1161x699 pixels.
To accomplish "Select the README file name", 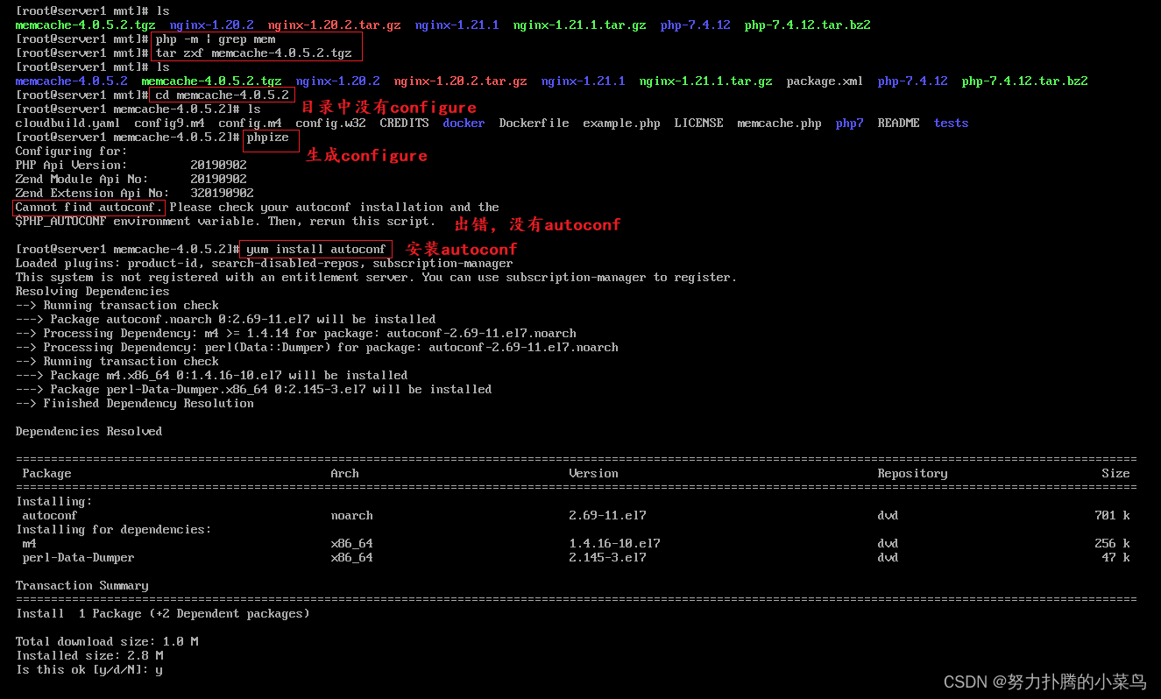I will click(898, 124).
